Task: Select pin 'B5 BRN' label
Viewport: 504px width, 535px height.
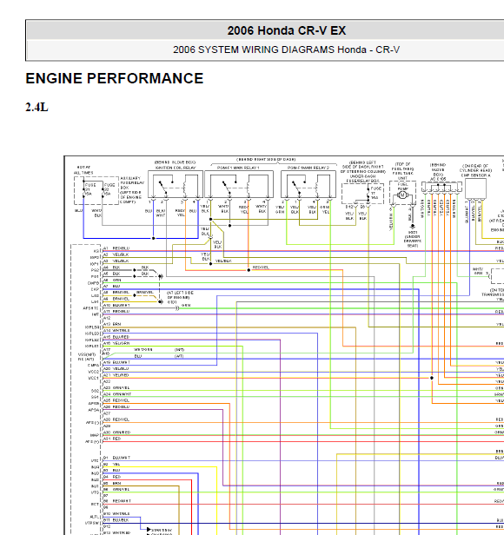Action: tap(112, 484)
